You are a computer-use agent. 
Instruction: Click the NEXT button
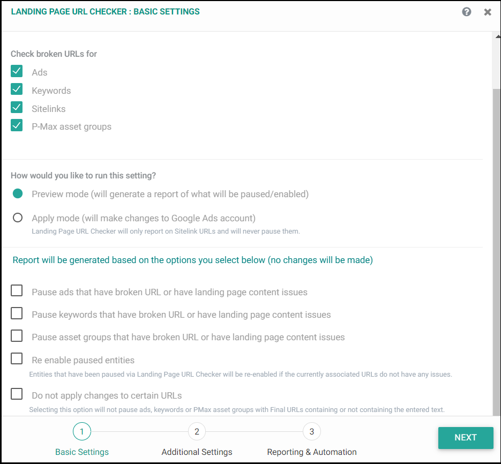coord(466,437)
